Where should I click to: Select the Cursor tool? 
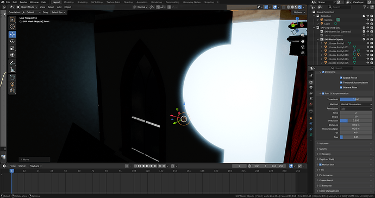12,27
